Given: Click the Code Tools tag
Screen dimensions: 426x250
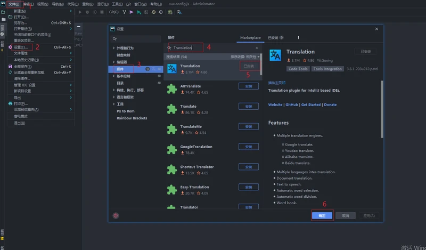Looking at the screenshot, I should pos(298,69).
